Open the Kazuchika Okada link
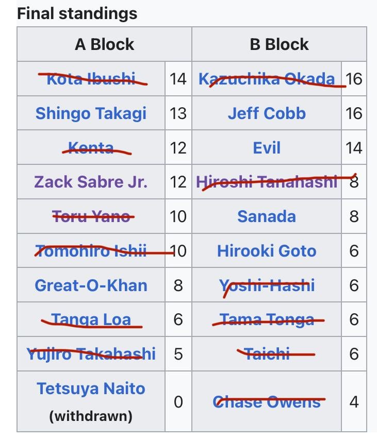This screenshot has width=377, height=440. 266,79
